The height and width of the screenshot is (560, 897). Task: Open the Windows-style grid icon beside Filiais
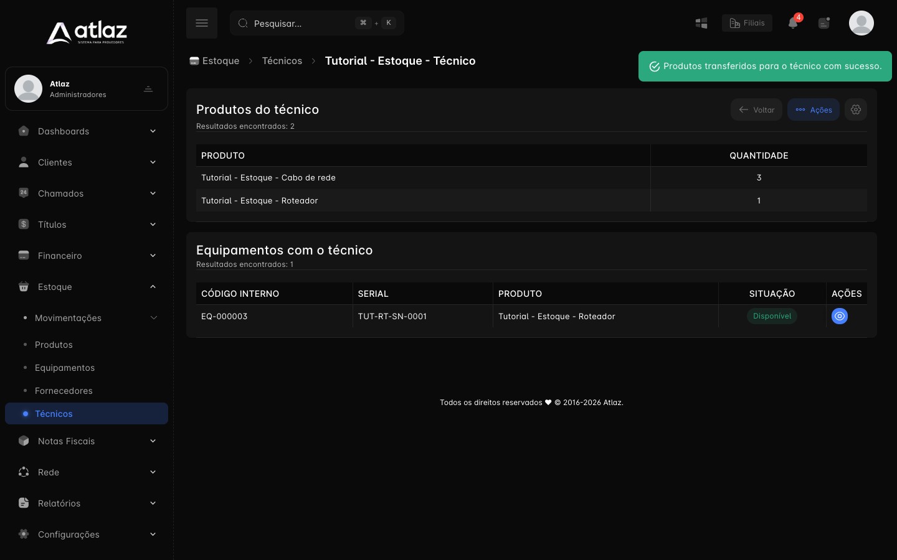[x=701, y=23]
